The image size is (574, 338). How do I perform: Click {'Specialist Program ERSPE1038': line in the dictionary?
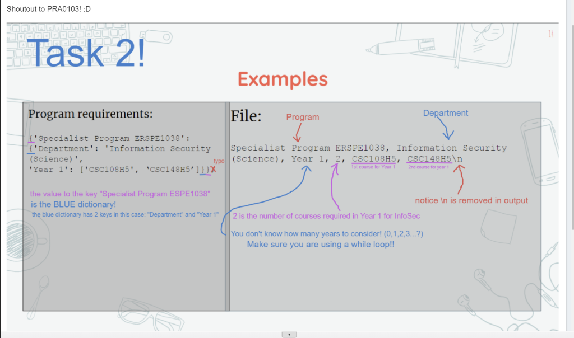[x=109, y=138]
